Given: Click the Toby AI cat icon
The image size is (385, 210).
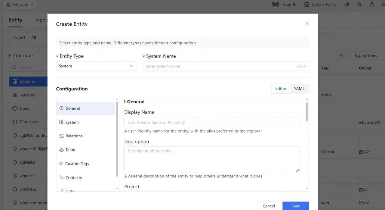Looking at the screenshot, I should point(276,5).
